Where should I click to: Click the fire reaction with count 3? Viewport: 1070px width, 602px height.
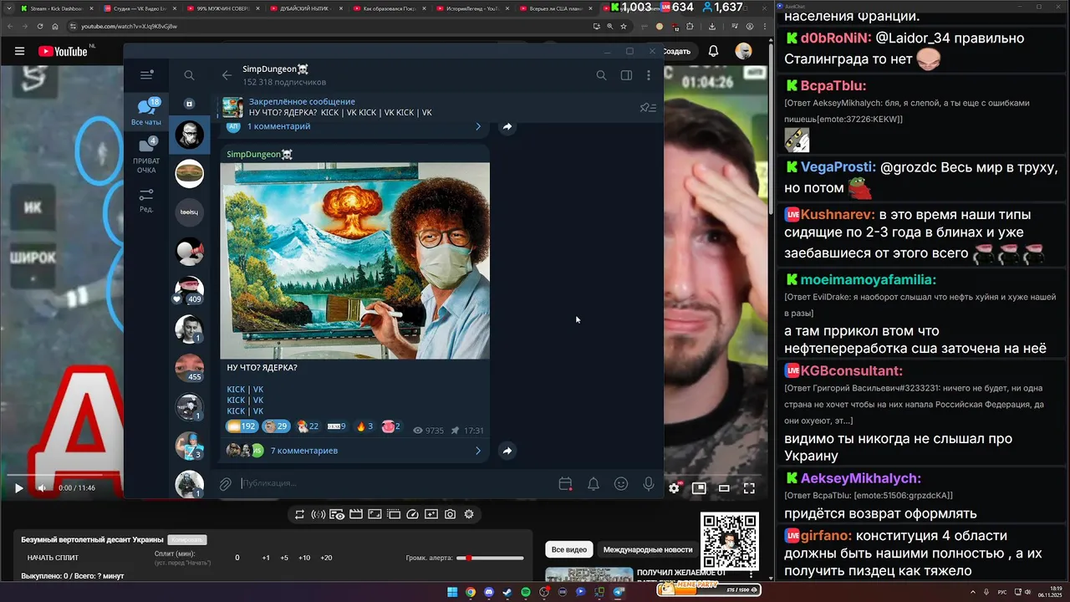(364, 426)
